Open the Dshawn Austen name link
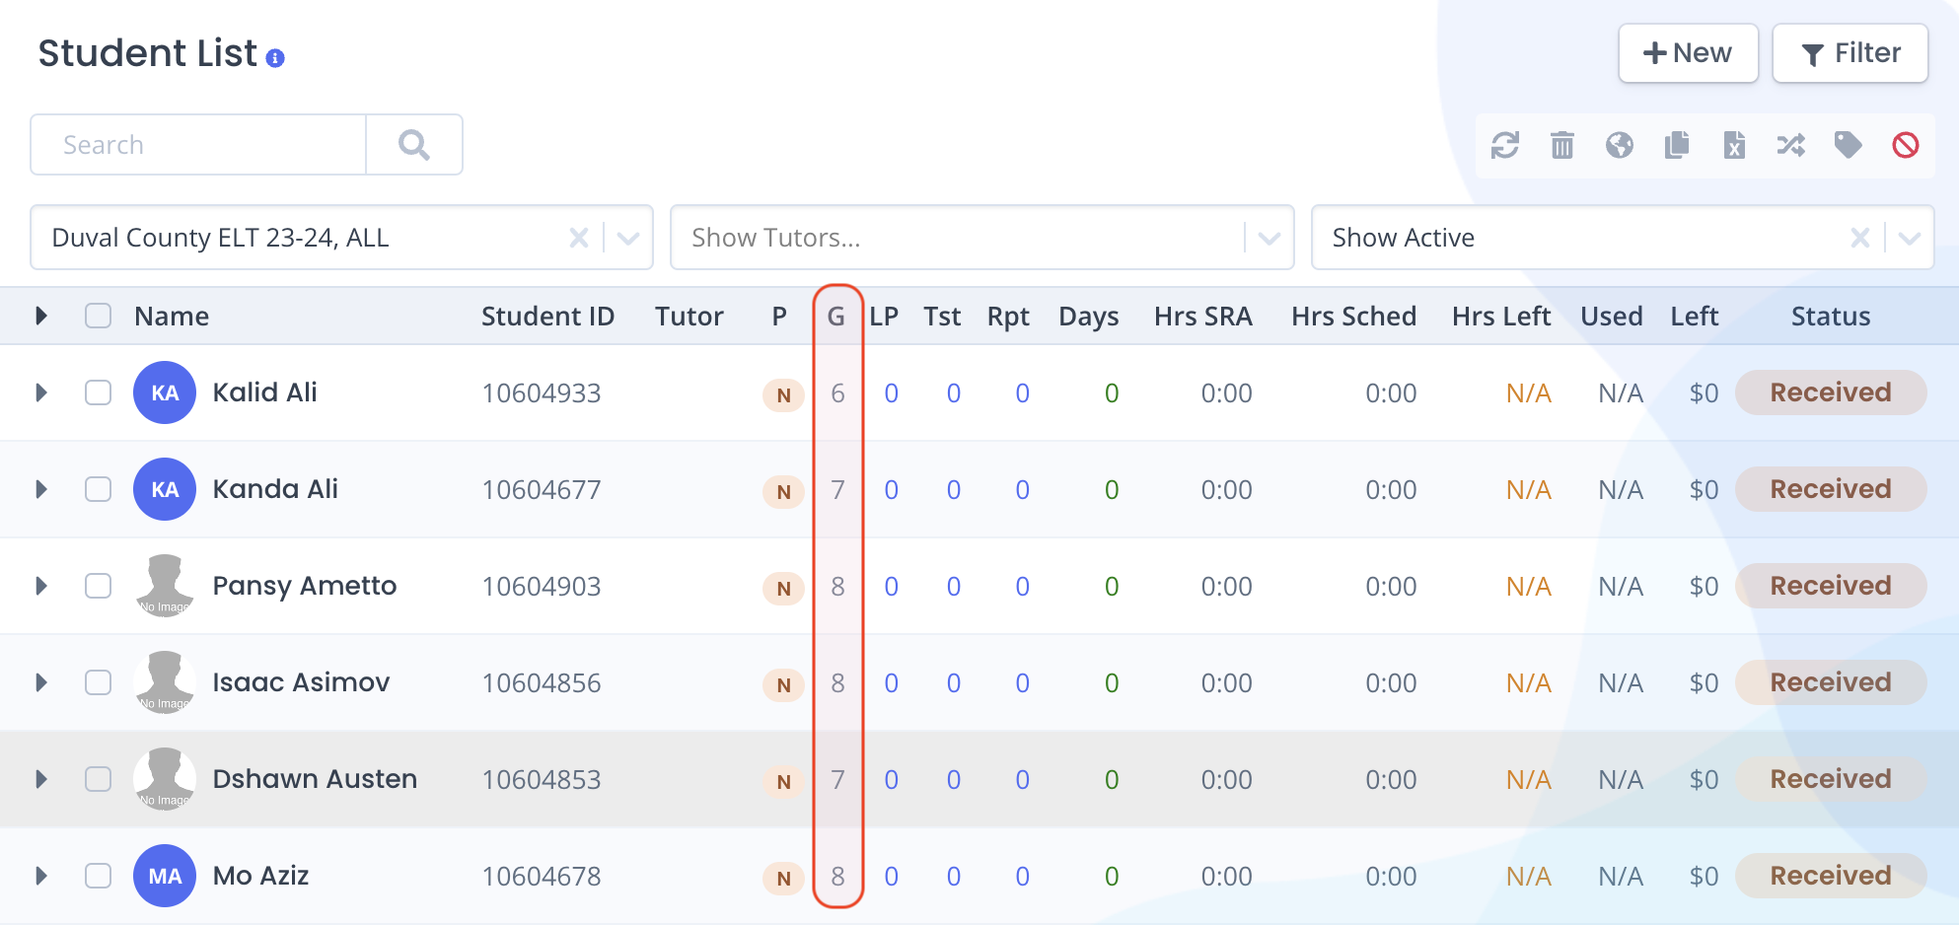 pos(315,779)
